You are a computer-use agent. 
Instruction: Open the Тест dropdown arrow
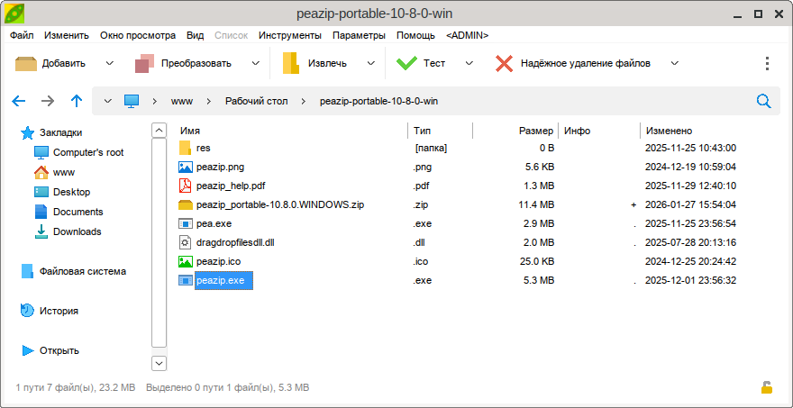[468, 63]
